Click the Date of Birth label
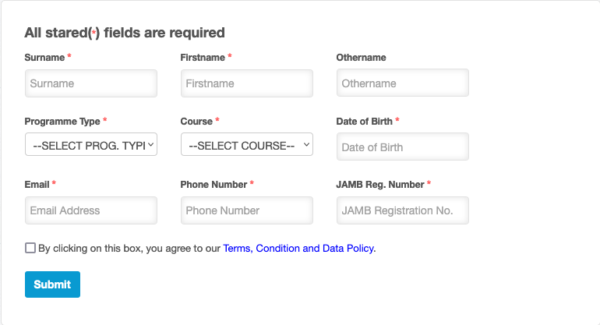The width and height of the screenshot is (600, 325). point(365,122)
